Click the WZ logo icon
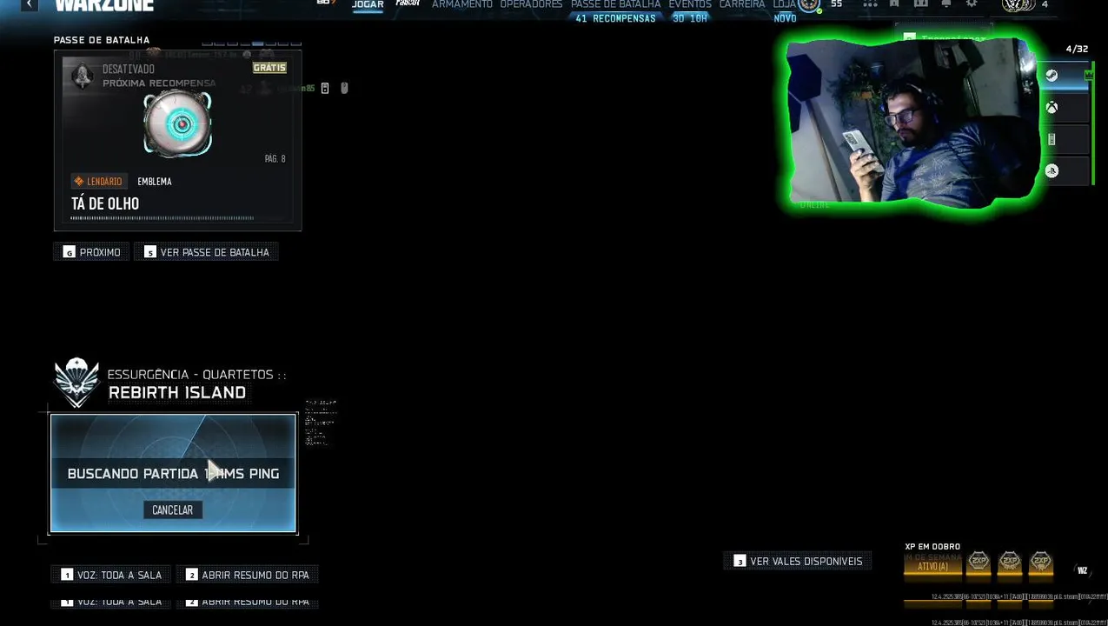 (1082, 570)
